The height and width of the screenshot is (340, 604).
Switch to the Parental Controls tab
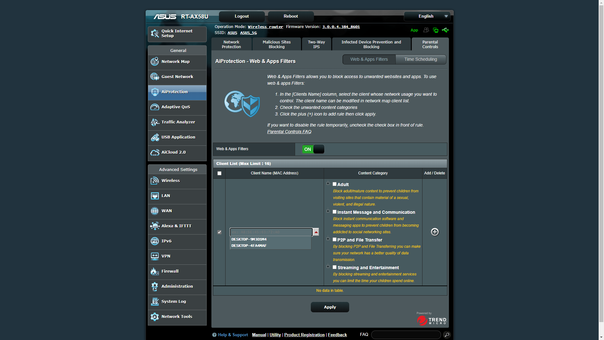(430, 44)
